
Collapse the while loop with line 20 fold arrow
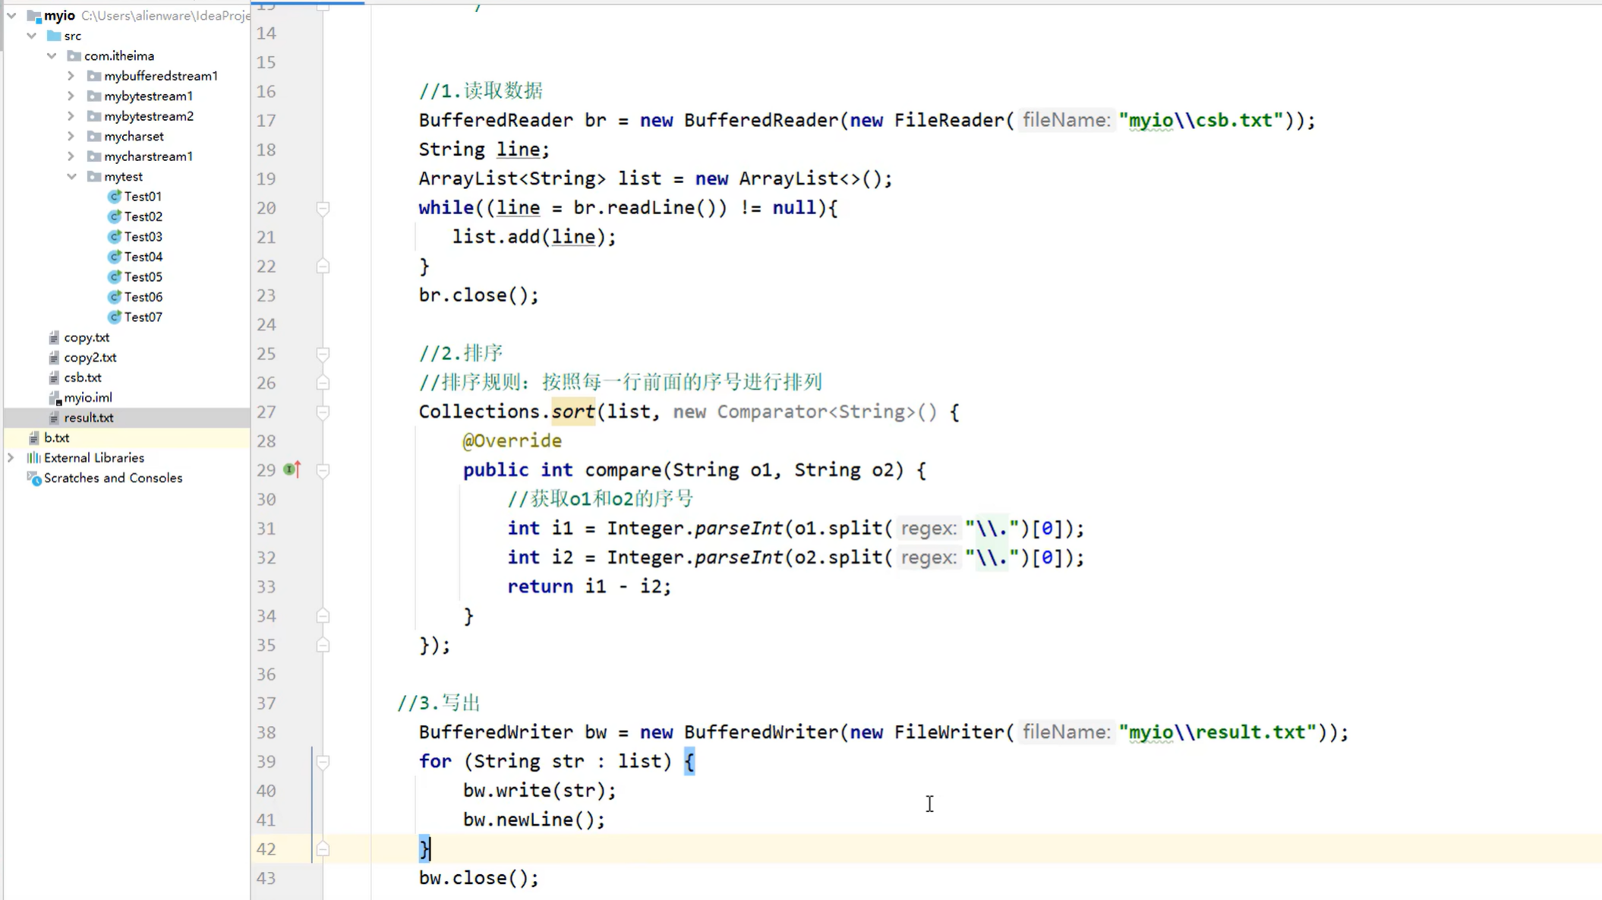point(322,207)
